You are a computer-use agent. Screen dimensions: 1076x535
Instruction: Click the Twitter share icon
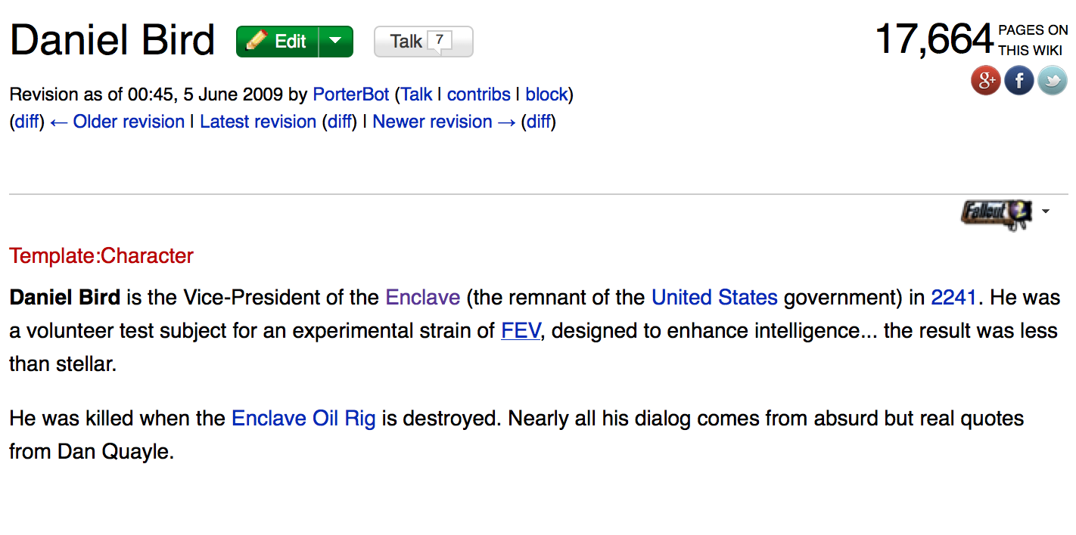[x=1052, y=80]
